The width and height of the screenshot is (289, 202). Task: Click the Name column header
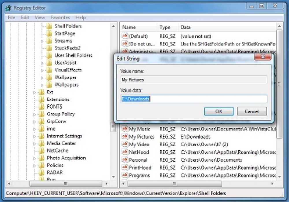point(139,27)
